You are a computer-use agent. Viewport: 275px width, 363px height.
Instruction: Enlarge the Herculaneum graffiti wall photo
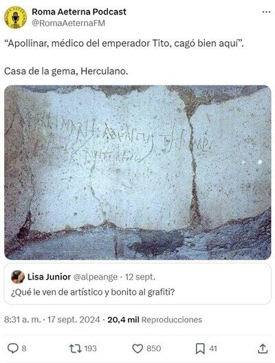click(137, 172)
